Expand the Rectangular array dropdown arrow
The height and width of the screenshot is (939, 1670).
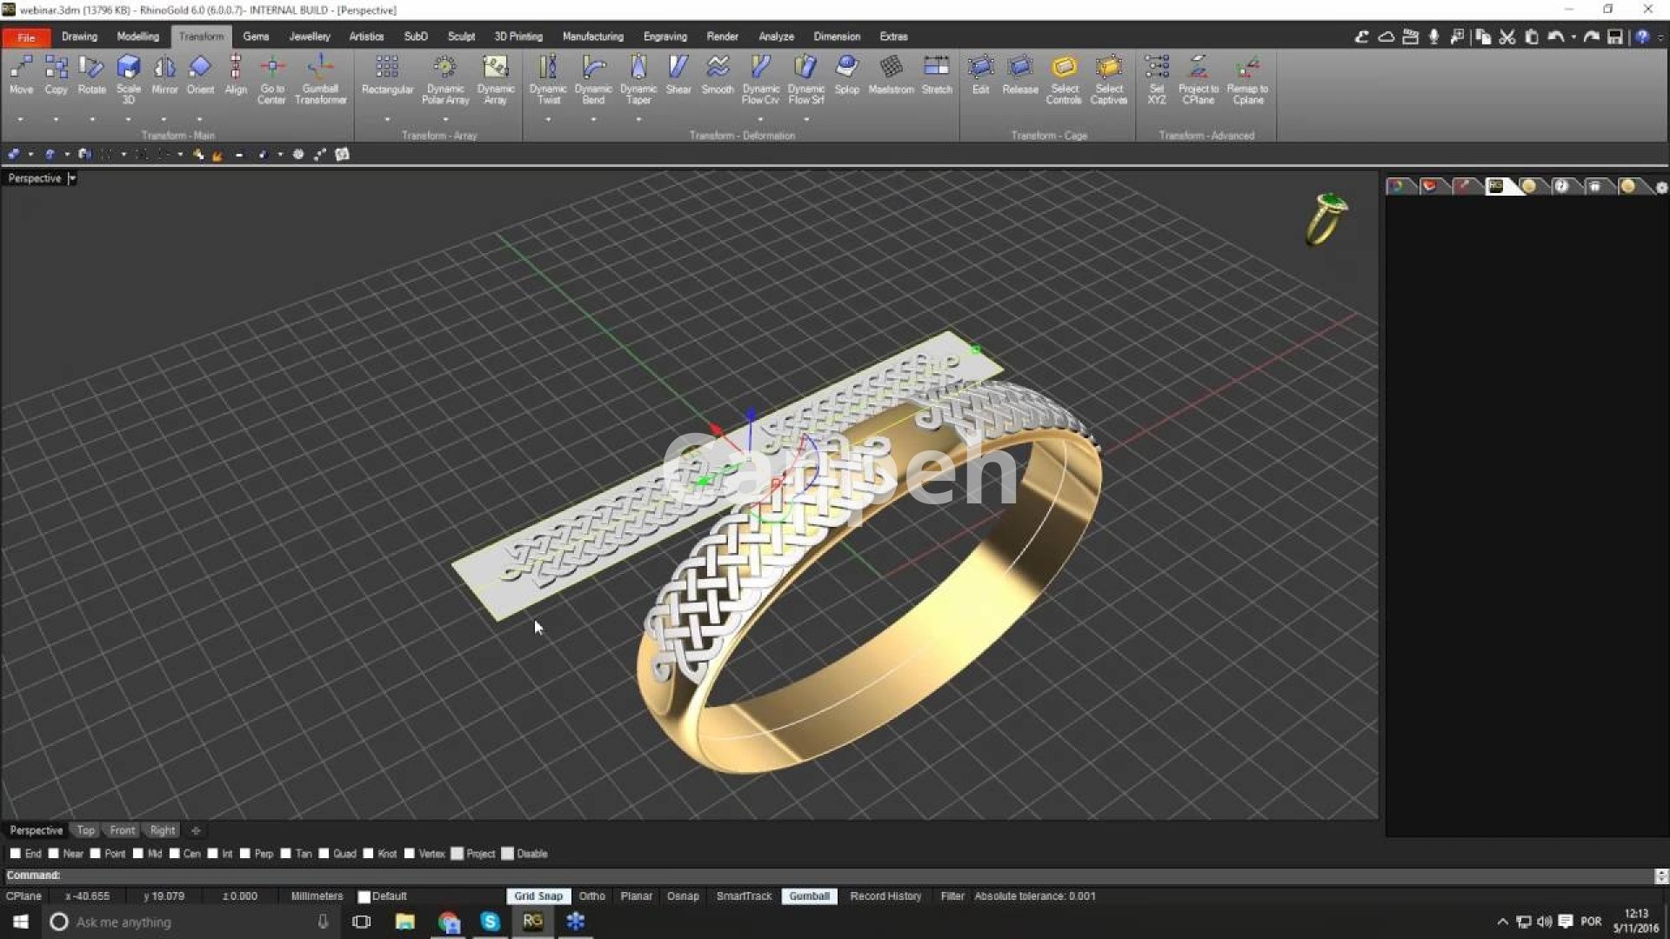point(387,119)
